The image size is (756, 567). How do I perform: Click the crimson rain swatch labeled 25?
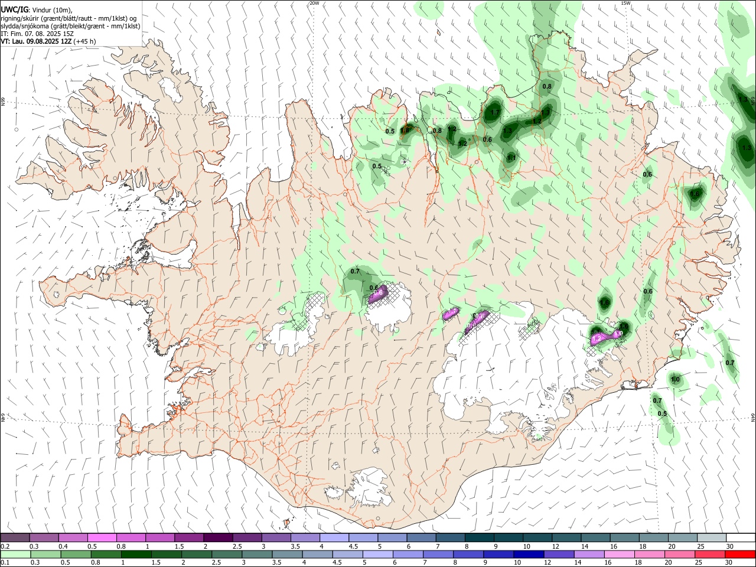(709, 554)
